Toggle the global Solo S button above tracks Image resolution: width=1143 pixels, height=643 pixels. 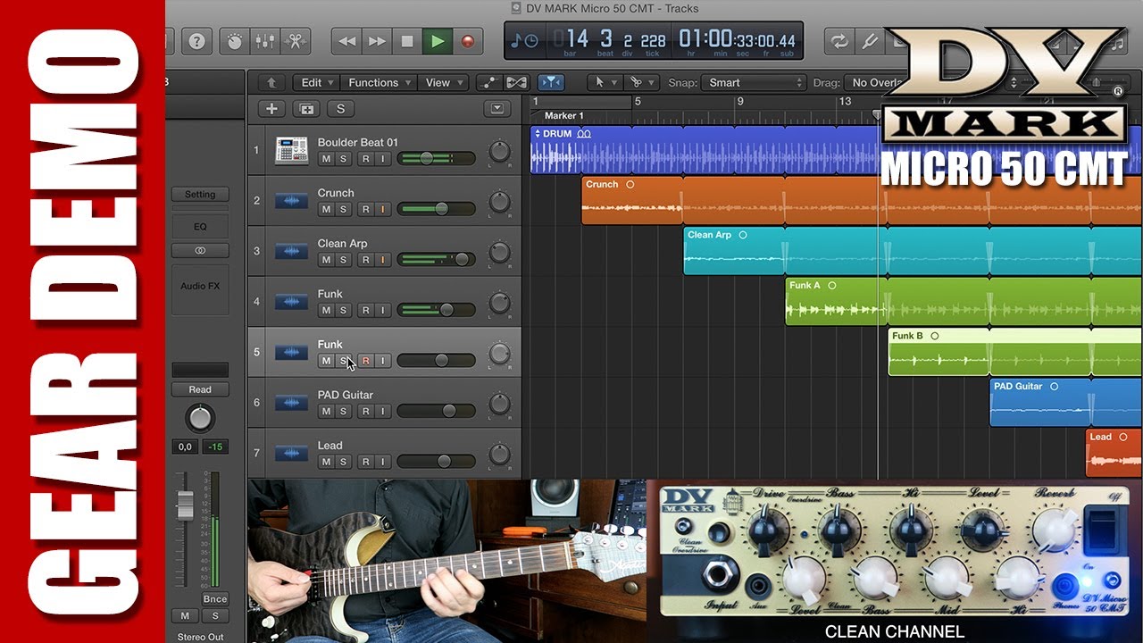(x=340, y=109)
